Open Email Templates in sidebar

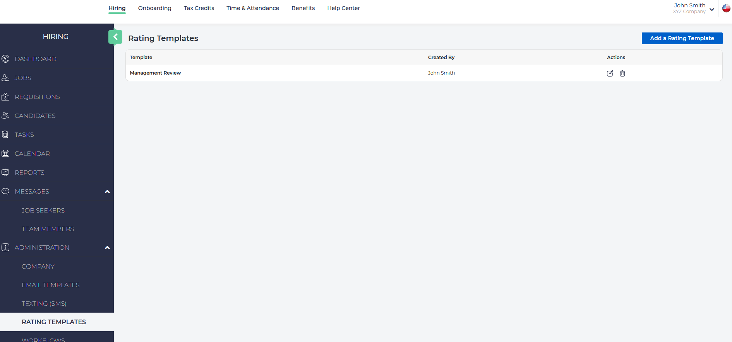coord(50,285)
